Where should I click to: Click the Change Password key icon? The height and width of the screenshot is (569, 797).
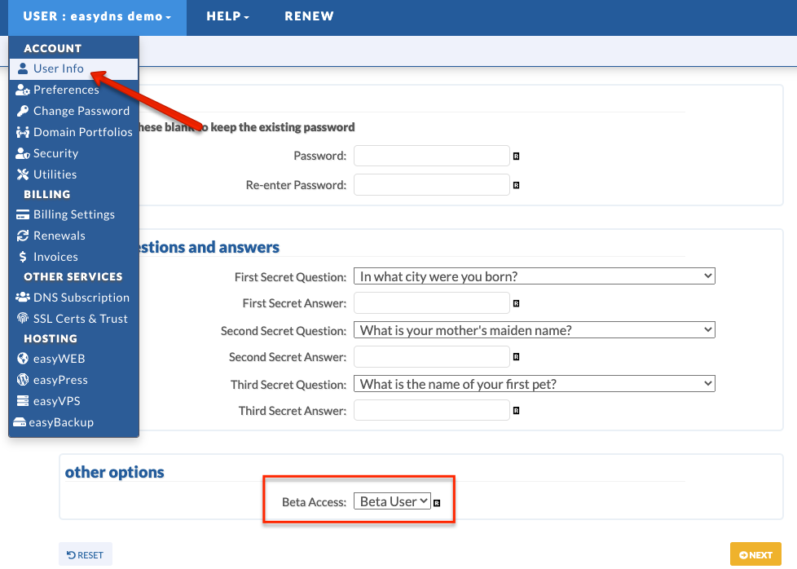pyautogui.click(x=22, y=111)
